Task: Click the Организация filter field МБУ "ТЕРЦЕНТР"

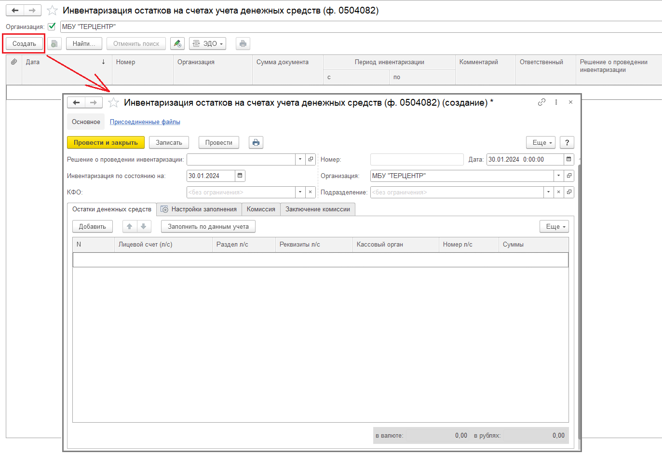Action: (361, 27)
